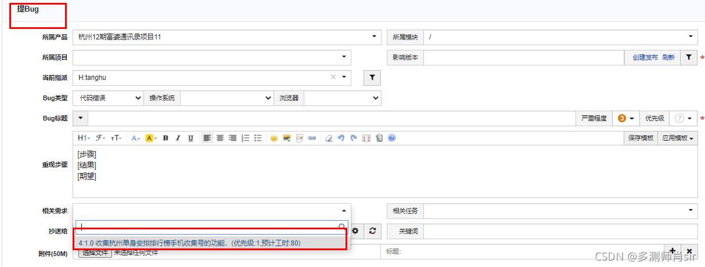Viewport: 705px width, 267px height.
Task: Click 创建发布 link
Action: point(645,57)
